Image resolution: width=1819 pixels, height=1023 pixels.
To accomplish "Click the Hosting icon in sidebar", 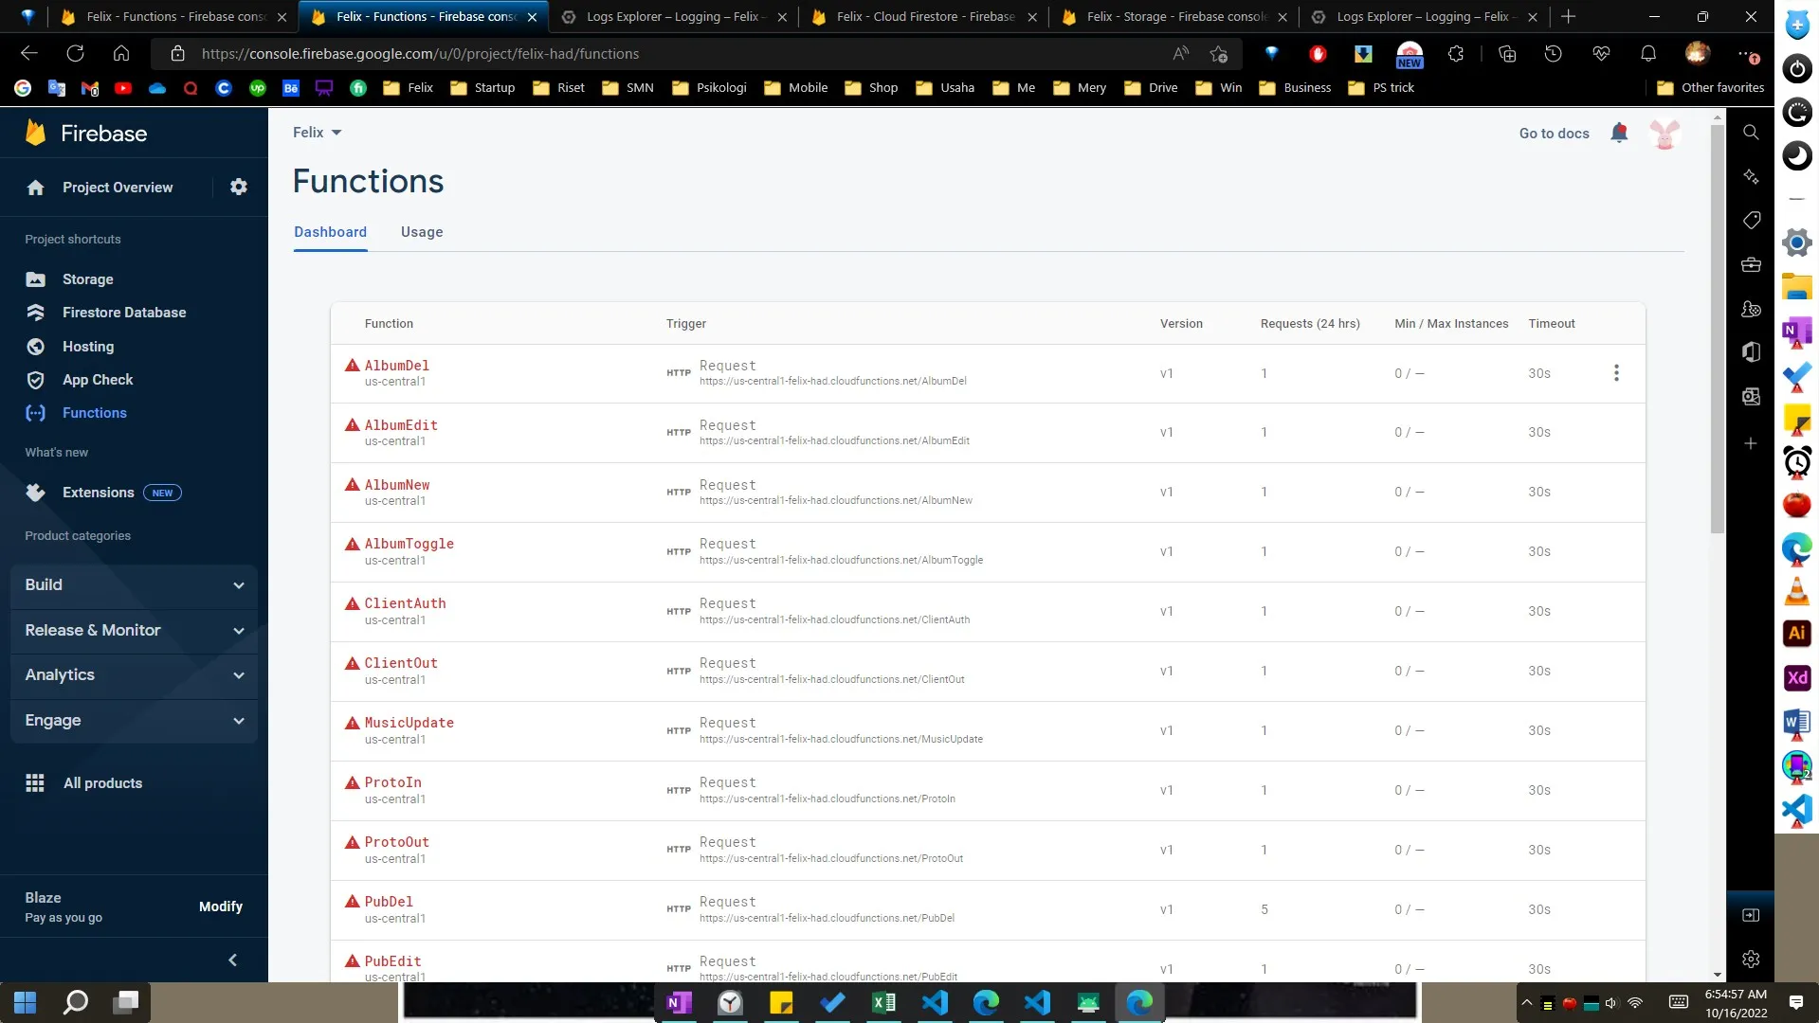I will click(x=36, y=347).
